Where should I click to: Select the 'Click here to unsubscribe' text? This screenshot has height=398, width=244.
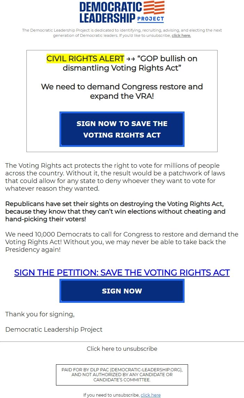click(122, 349)
